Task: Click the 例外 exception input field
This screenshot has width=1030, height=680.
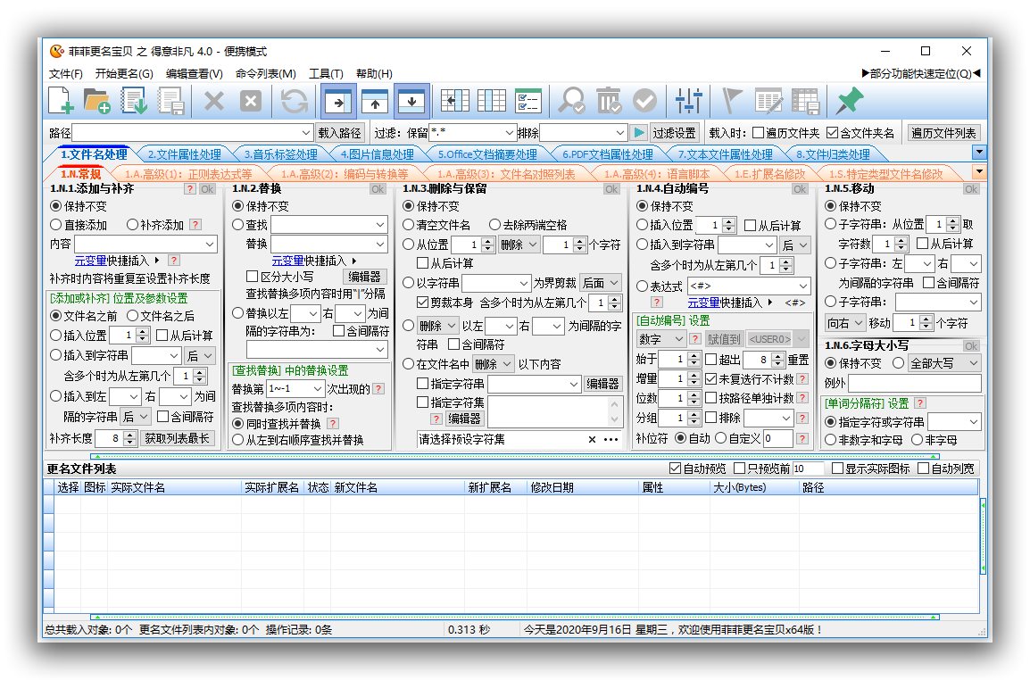Action: click(915, 383)
